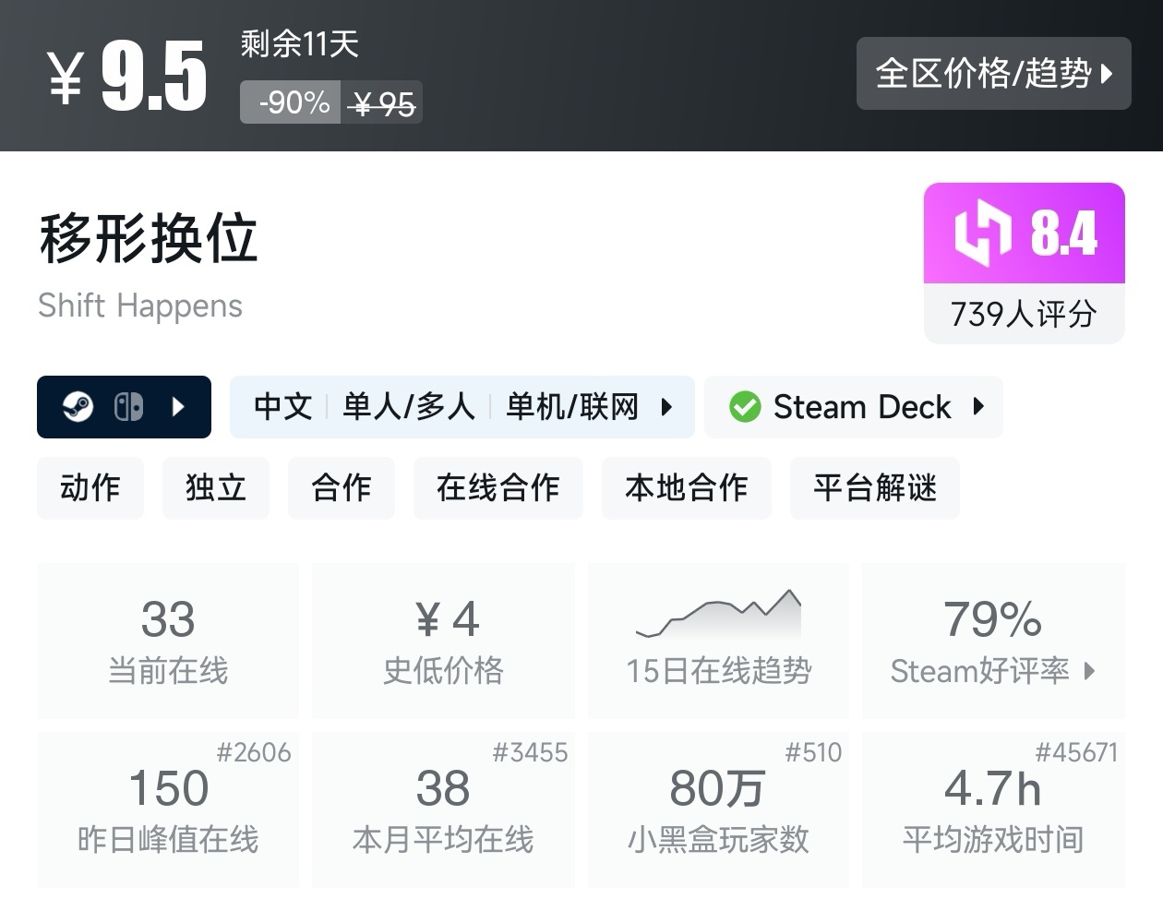Click the 80万 小黑盒玩家数 stat card

click(x=719, y=809)
